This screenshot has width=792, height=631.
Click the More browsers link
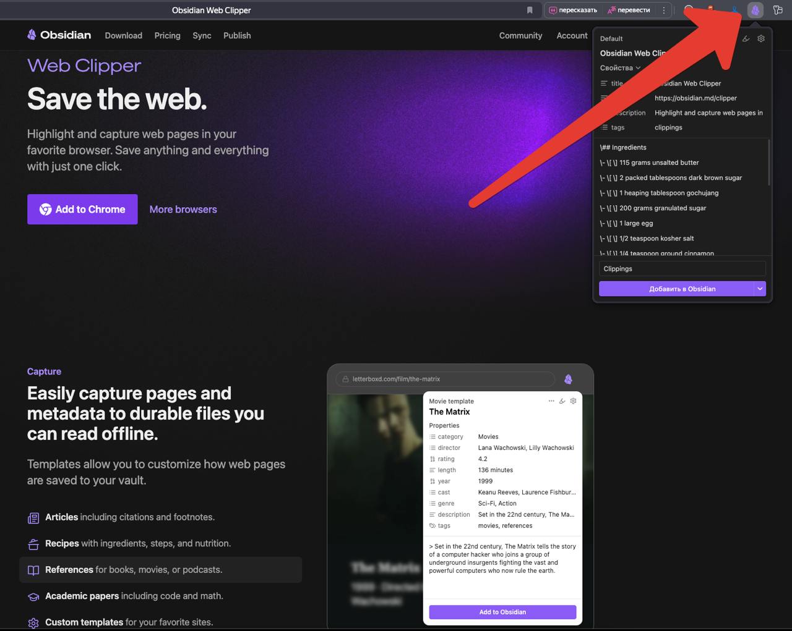coord(183,210)
